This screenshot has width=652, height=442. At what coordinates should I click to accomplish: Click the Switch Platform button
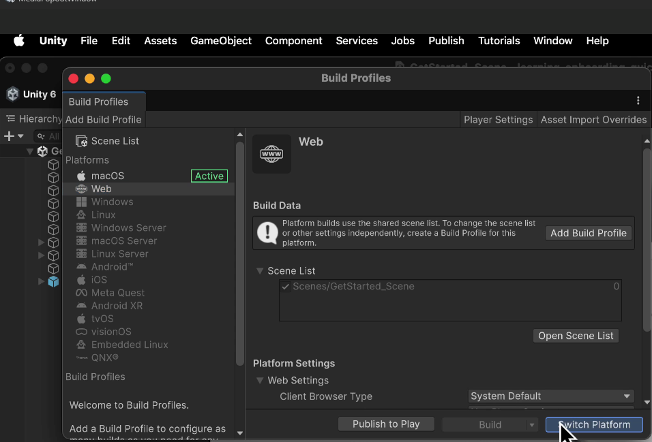click(594, 424)
